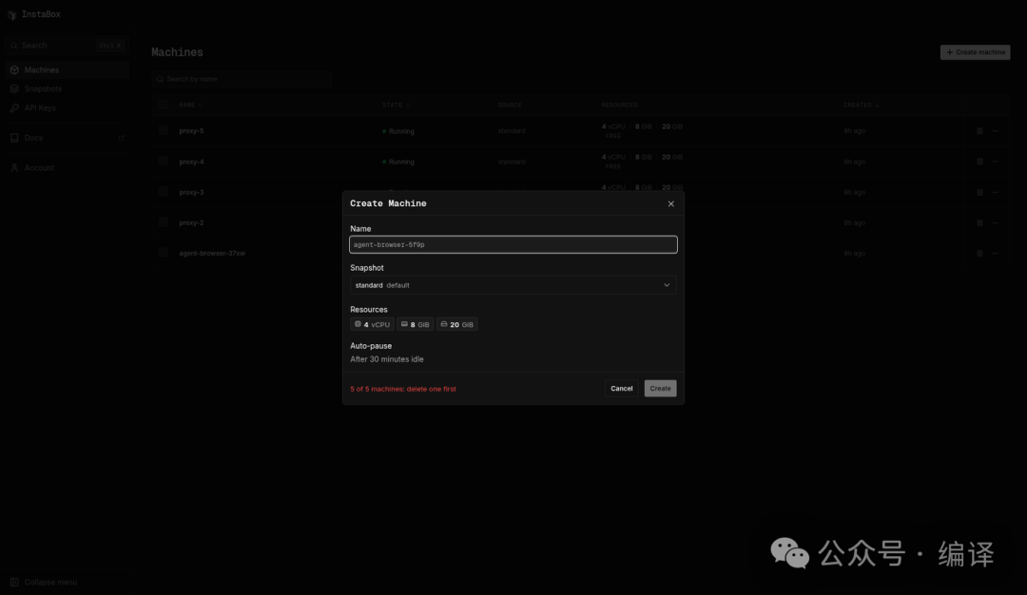Open the ellipsis menu for agent-browser-37xw
The image size is (1027, 595).
click(996, 254)
